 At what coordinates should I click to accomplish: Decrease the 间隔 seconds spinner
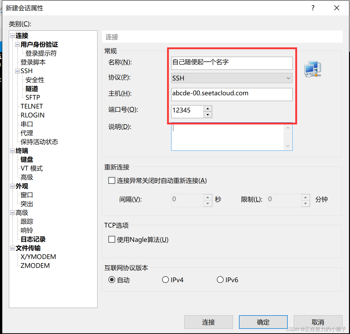pyautogui.click(x=208, y=204)
